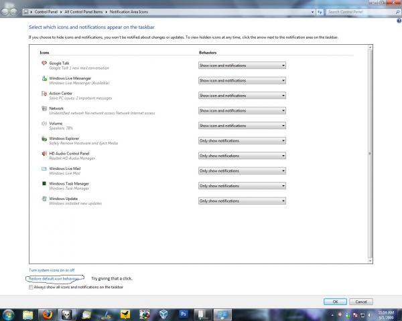Open Photoshop from the taskbar
This screenshot has height=321, width=402.
[x=184, y=314]
